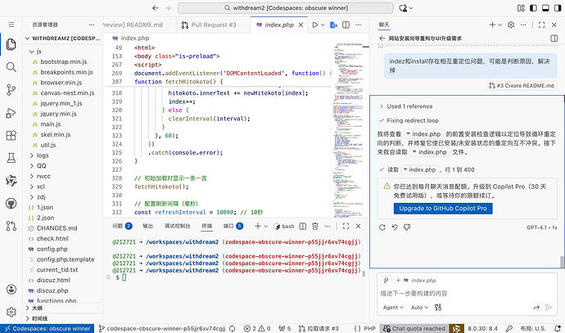Open CHANGES.md in the file tree
Screen dimensions: 565x333
(57, 228)
